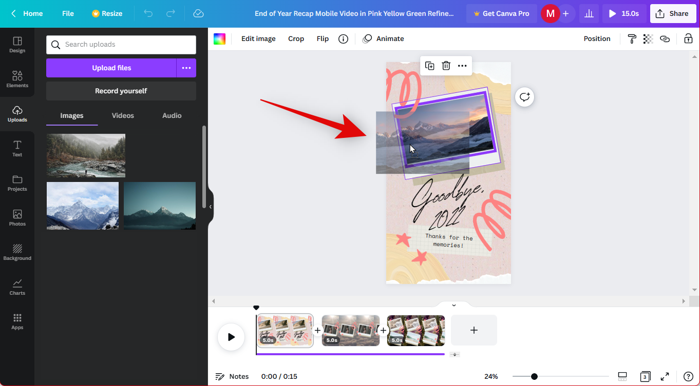Click the image info icon
This screenshot has height=386, width=700.
click(x=344, y=39)
